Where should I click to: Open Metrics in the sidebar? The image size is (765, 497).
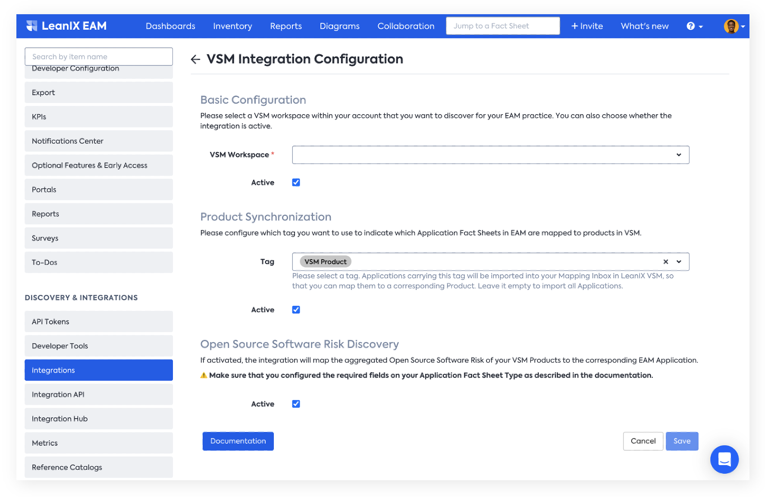click(99, 443)
